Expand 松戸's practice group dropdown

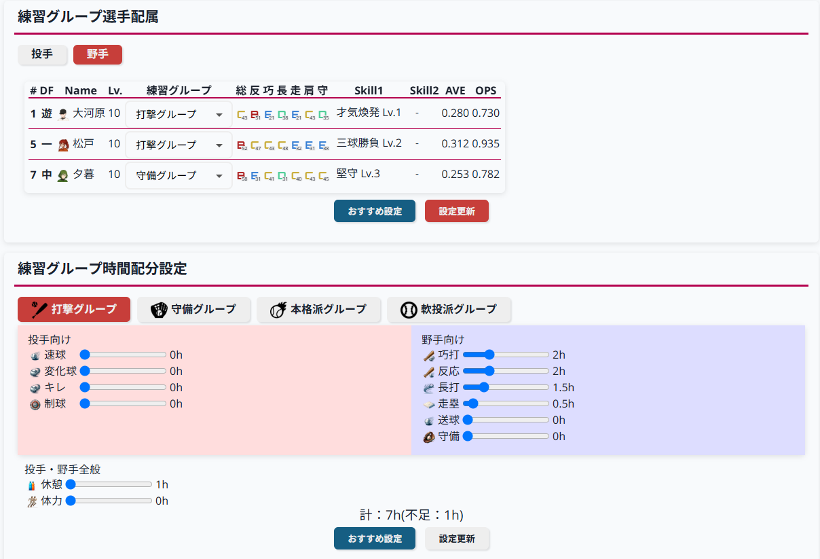pos(179,145)
